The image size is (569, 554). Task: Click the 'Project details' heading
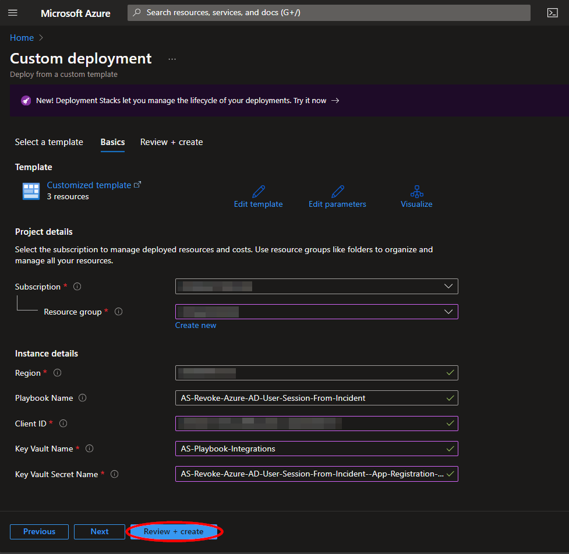(x=44, y=232)
